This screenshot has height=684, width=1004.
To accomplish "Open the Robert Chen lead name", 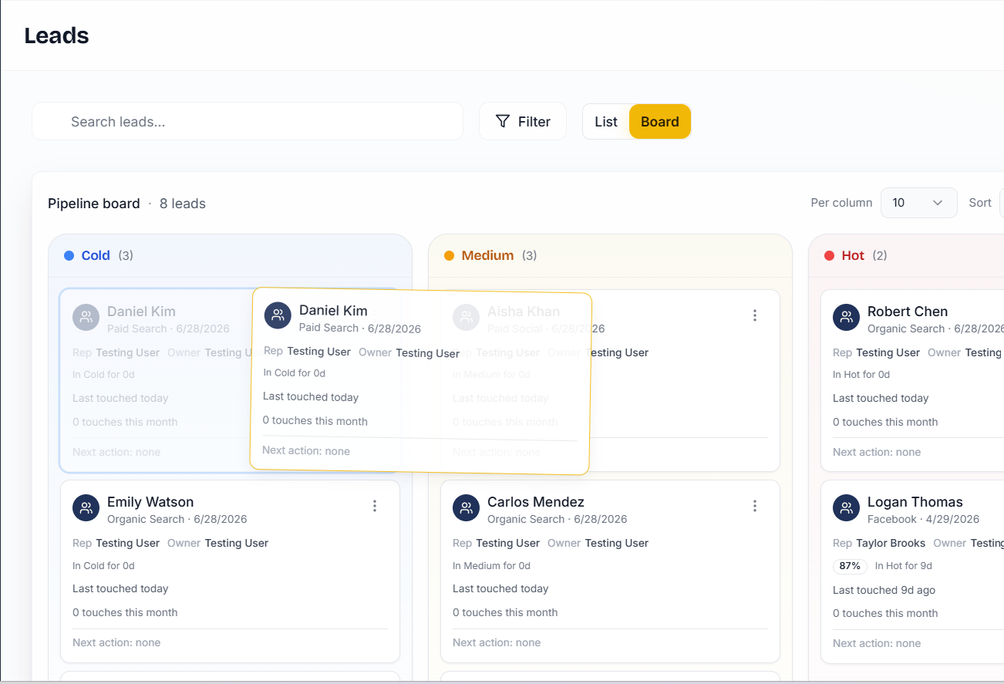I will point(908,312).
